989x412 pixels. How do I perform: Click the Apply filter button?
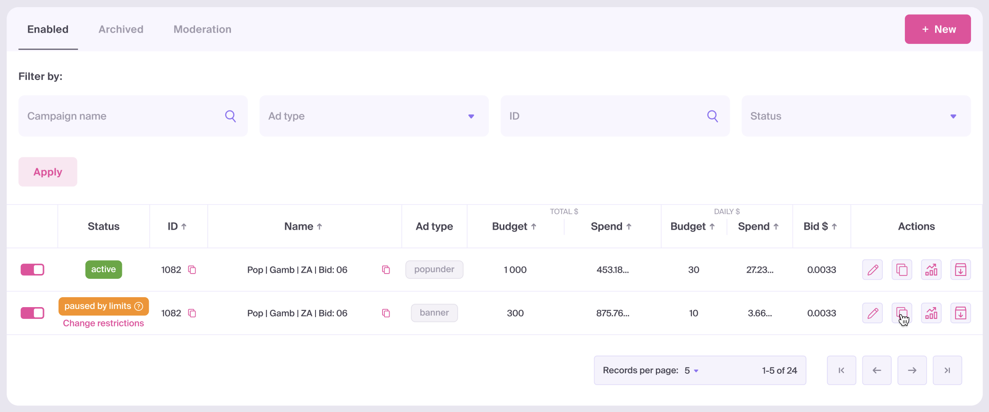click(48, 172)
